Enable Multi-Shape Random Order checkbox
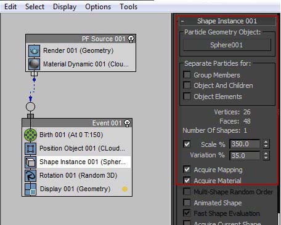The height and width of the screenshot is (225, 281). (187, 192)
